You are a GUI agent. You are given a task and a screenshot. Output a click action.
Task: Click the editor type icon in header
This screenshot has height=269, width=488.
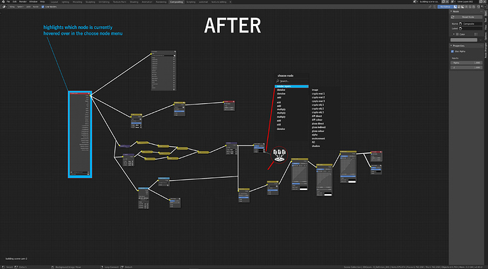coord(4,6)
